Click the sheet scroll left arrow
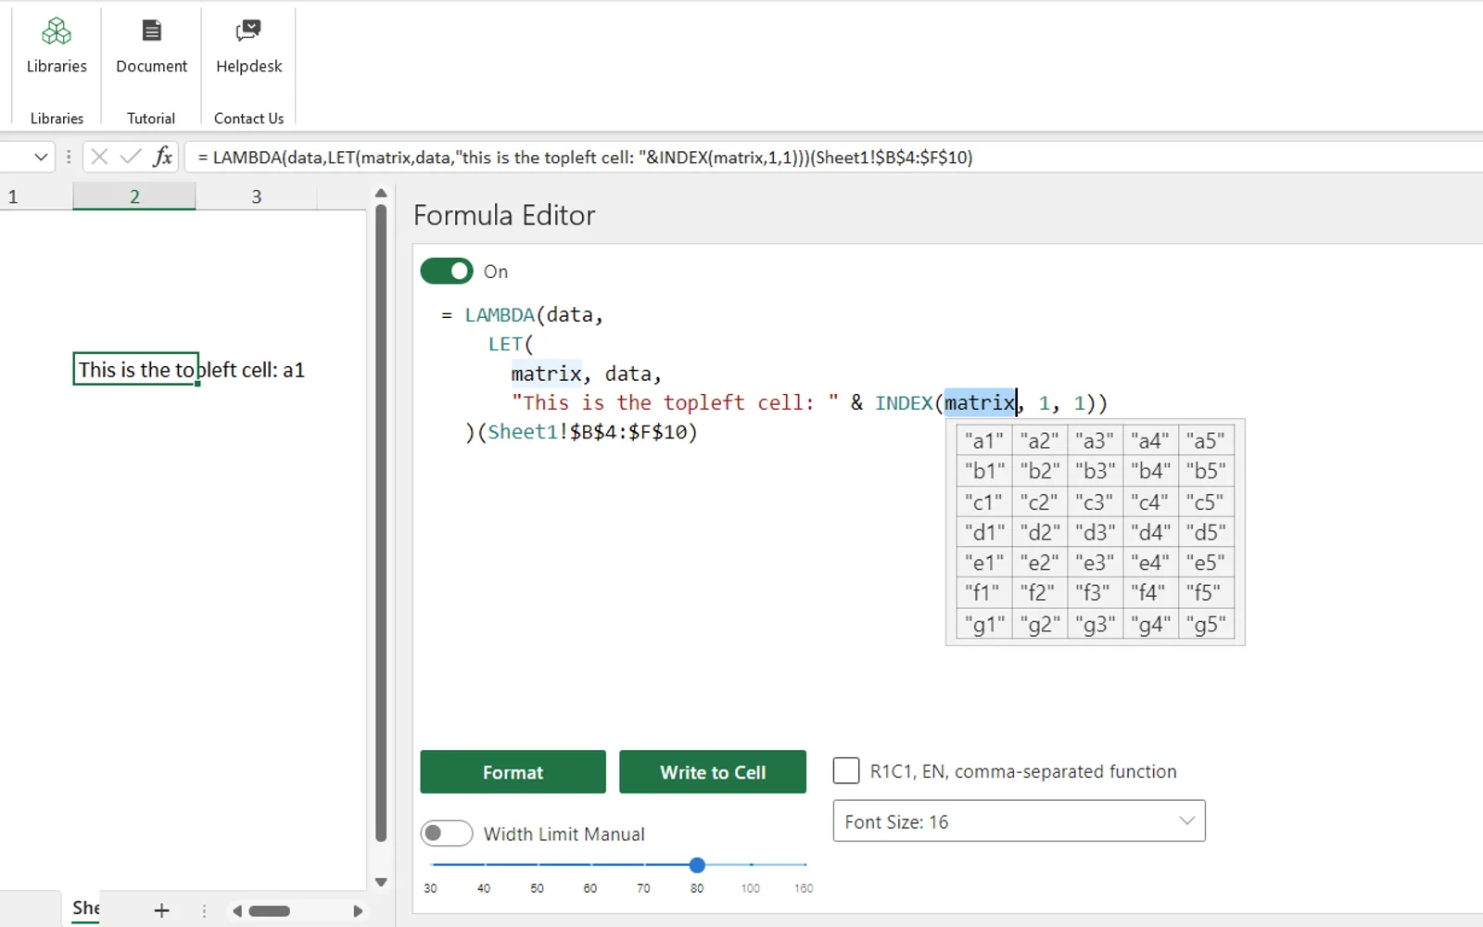1483x927 pixels. (237, 911)
